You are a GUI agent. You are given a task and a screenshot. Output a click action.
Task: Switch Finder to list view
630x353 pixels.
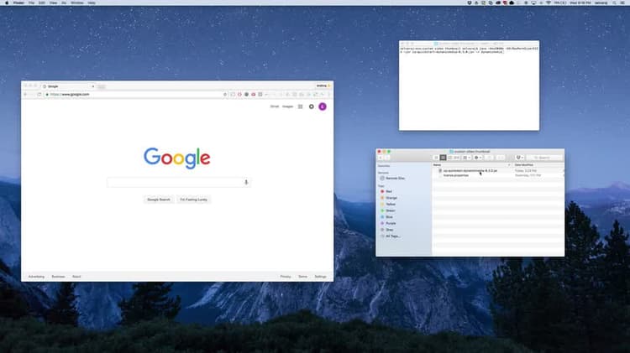[x=443, y=158]
